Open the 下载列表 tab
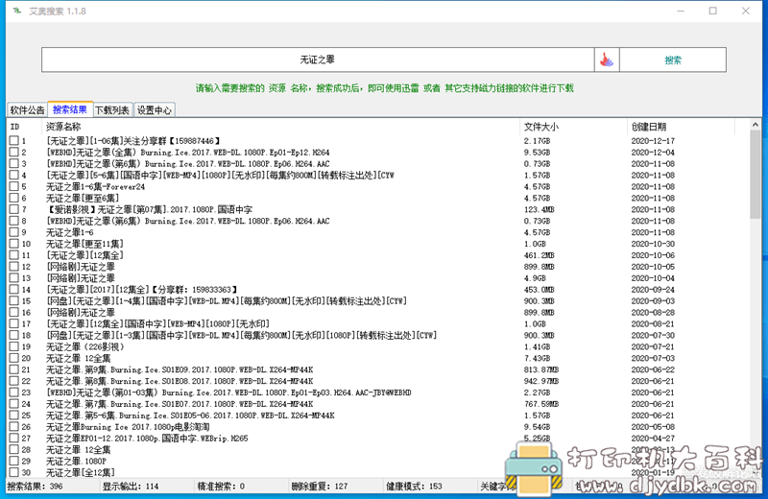 click(112, 110)
